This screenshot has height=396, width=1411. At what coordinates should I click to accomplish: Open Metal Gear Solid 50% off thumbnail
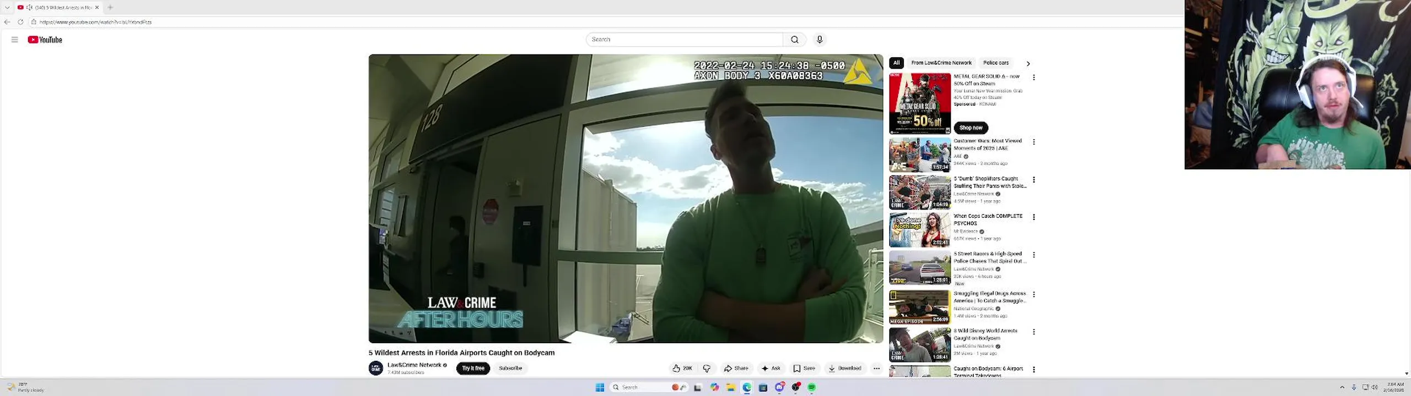920,103
